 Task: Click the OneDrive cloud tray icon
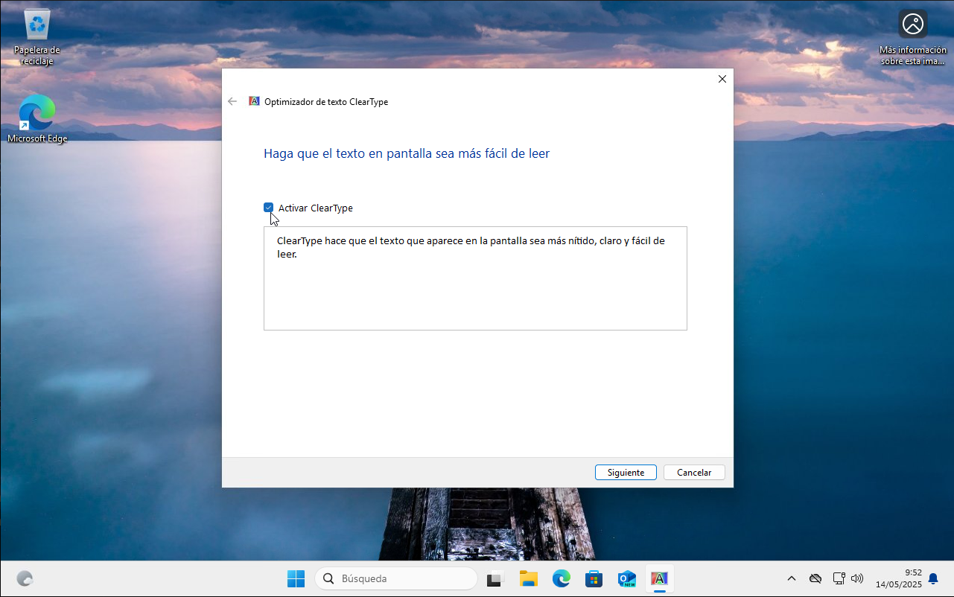(815, 578)
